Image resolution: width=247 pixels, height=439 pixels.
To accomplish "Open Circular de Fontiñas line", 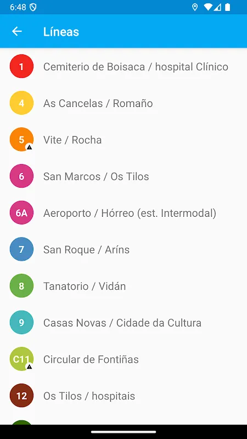I will pos(123,359).
